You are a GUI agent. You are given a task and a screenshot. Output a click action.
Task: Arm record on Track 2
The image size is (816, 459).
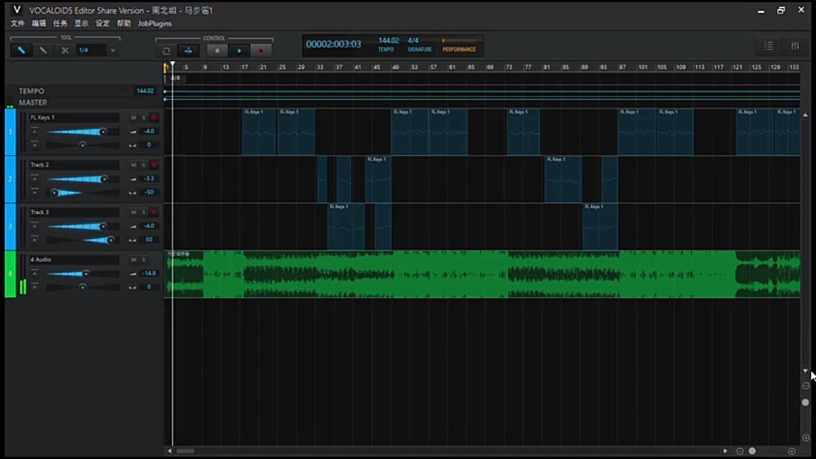pyautogui.click(x=154, y=165)
